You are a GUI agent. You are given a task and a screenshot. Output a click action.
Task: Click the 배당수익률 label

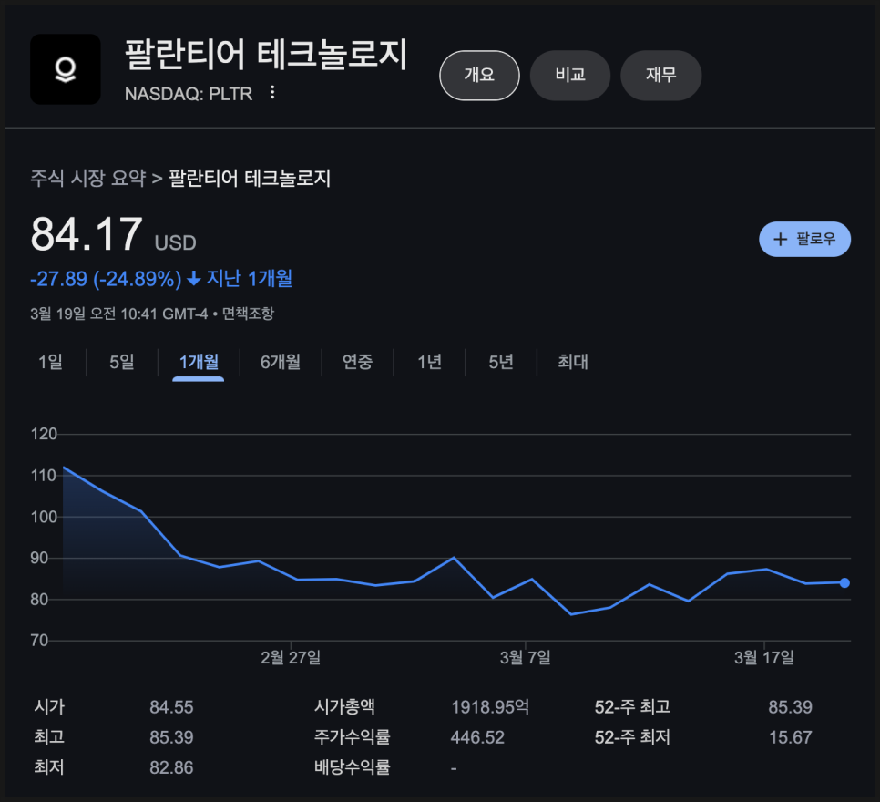352,767
